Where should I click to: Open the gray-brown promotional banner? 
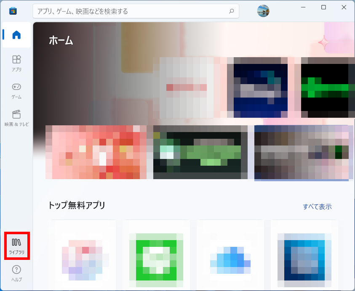pos(302,152)
